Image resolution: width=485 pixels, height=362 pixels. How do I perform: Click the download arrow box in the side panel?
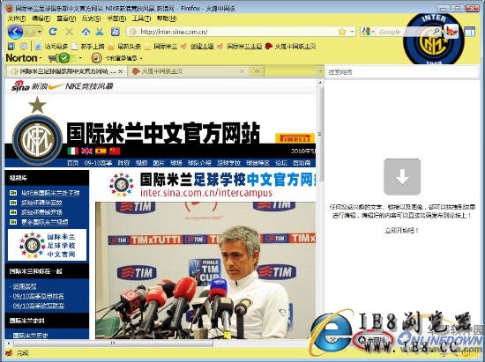402,177
